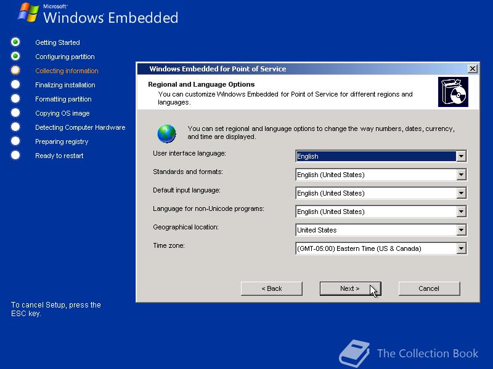493x369 pixels.
Task: Click the 'Time zone:' label
Action: 169,245
